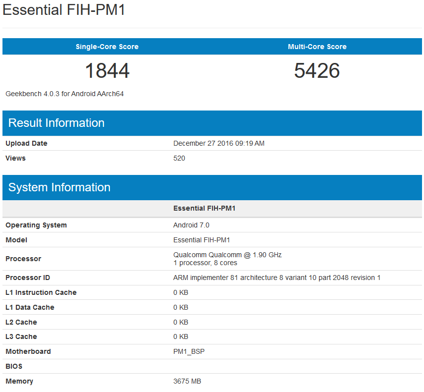Click the Model row value Essential FIH-PM1
The image size is (424, 392).
coord(201,240)
